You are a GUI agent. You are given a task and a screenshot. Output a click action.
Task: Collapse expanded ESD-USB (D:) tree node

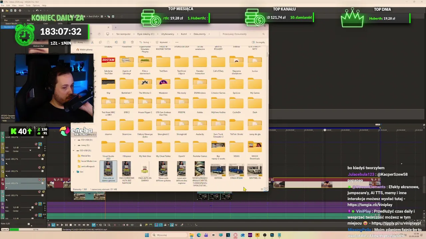click(x=73, y=150)
